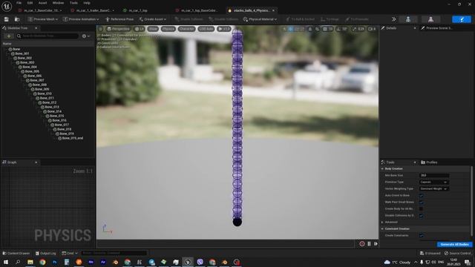Viewport: 475px width, 267px height.
Task: Focus the Skeleton Tree search field
Action: pos(47,36)
